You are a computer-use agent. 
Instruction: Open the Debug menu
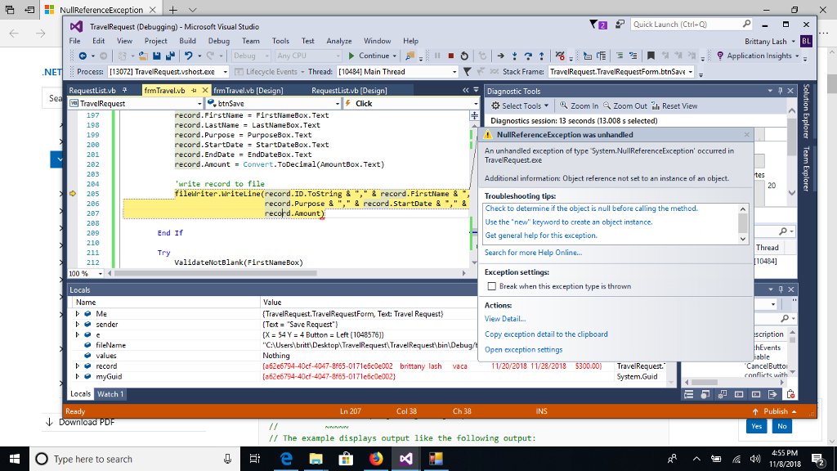pyautogui.click(x=218, y=41)
